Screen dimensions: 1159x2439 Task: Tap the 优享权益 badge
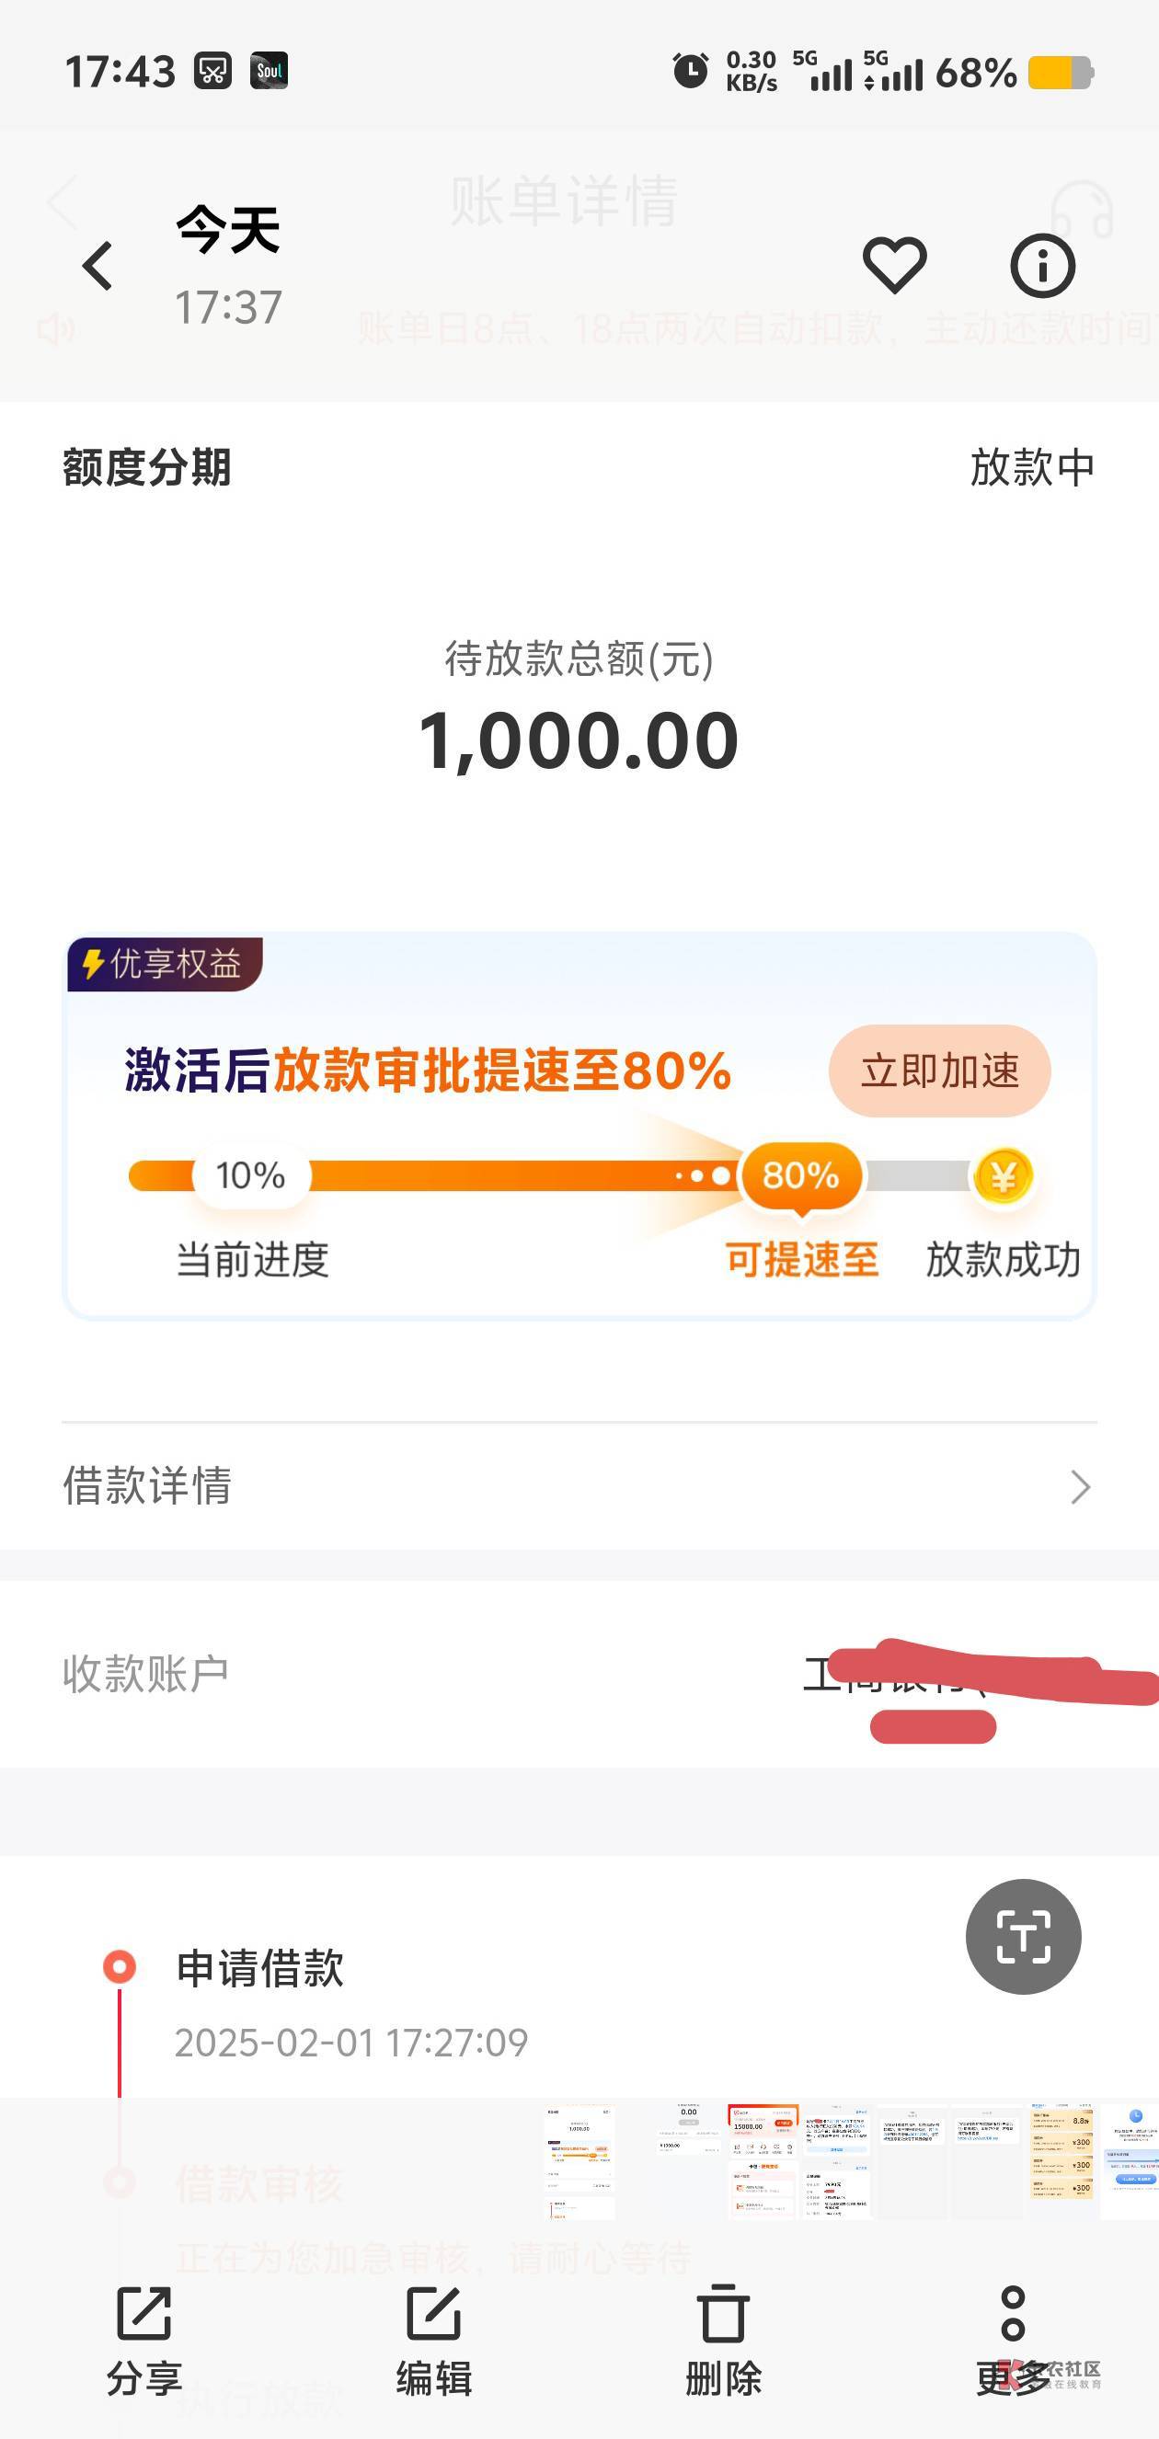(164, 964)
